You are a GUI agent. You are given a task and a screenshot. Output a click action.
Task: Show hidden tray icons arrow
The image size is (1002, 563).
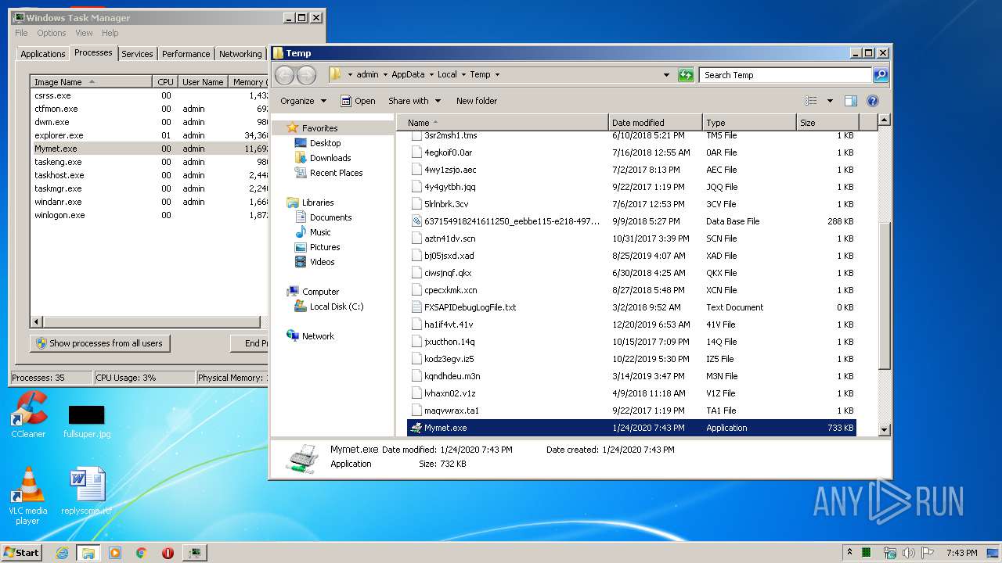click(x=850, y=553)
